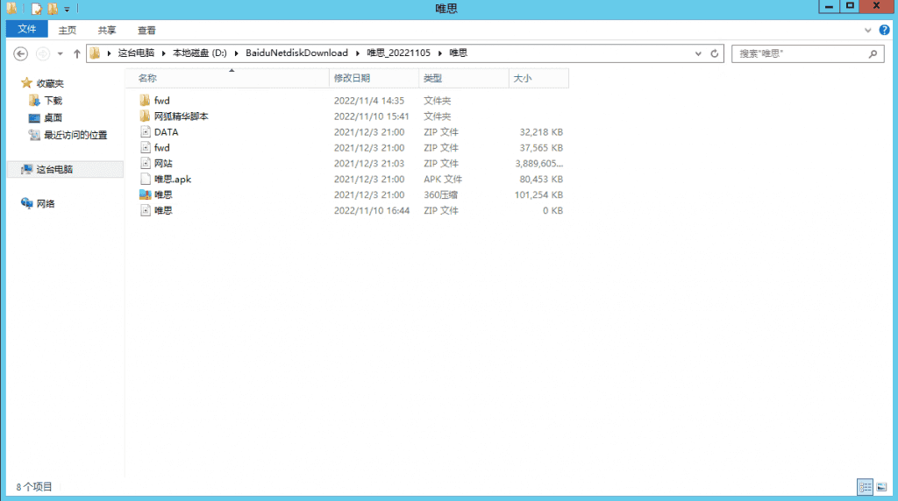Image resolution: width=898 pixels, height=501 pixels.
Task: Select BaiduNetdiskDownload breadcrumb segment
Action: [x=296, y=53]
